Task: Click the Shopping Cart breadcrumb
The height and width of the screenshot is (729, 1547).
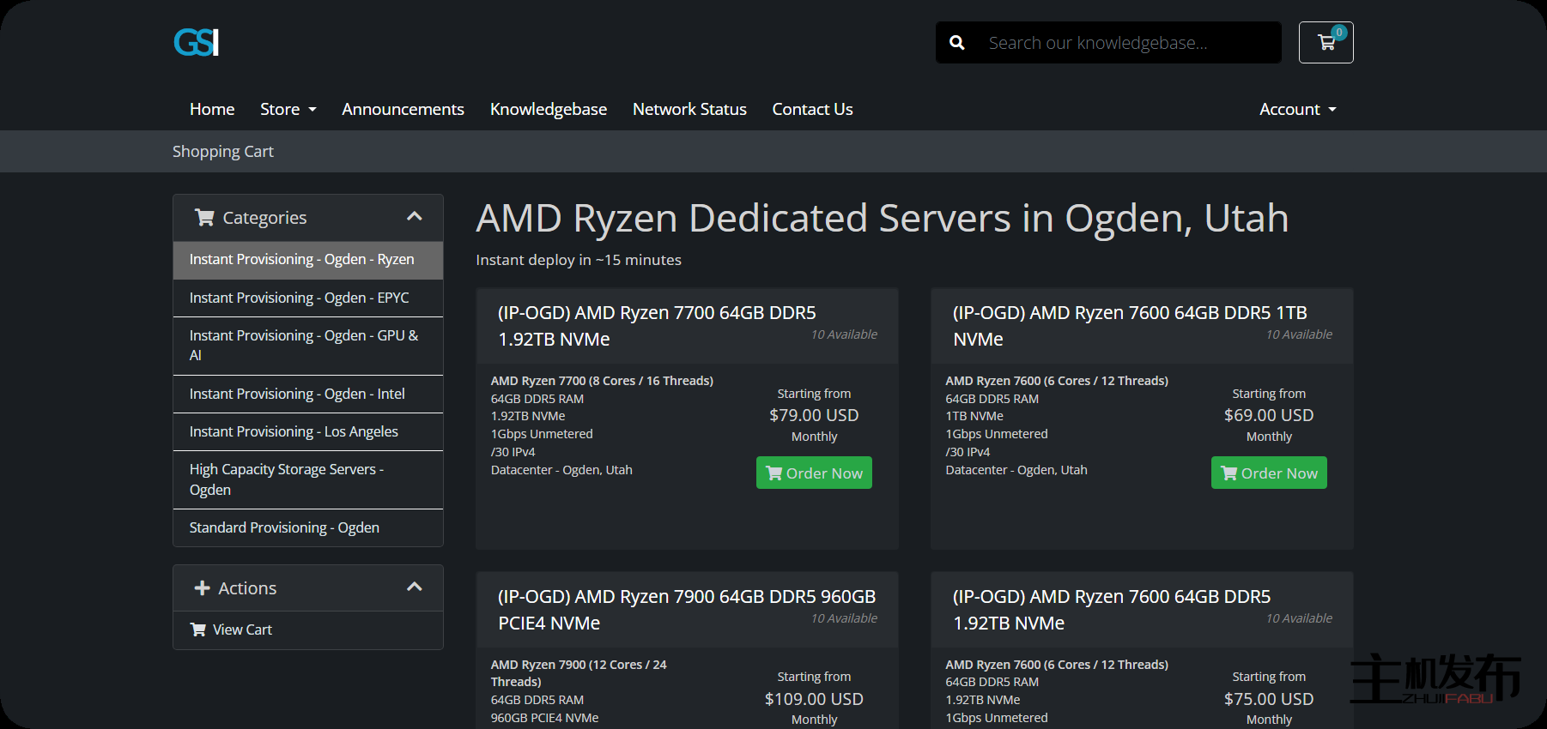Action: (223, 152)
